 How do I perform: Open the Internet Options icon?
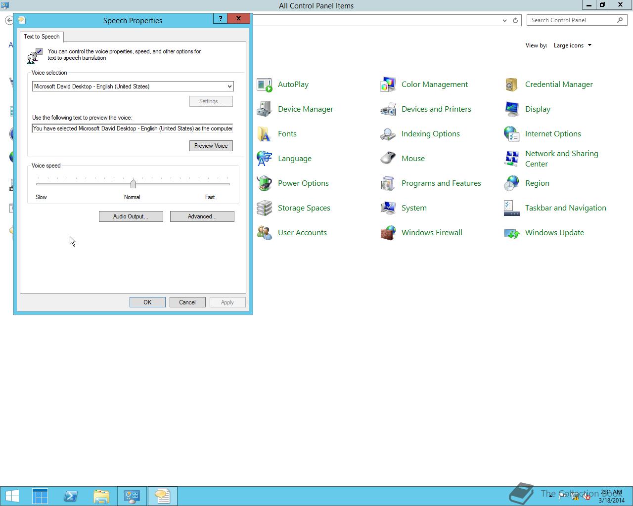coord(512,134)
